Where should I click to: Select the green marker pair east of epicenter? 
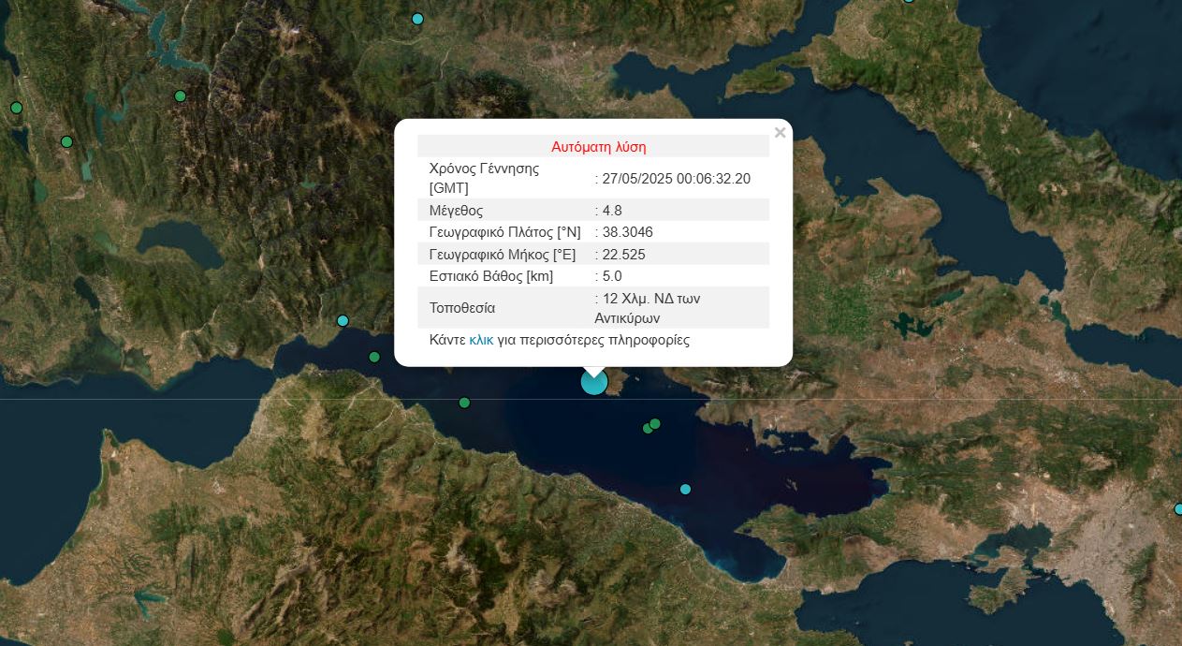[x=652, y=425]
